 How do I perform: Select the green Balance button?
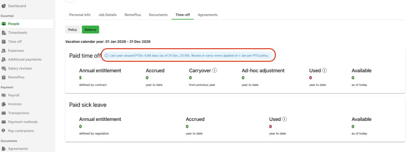(x=90, y=30)
